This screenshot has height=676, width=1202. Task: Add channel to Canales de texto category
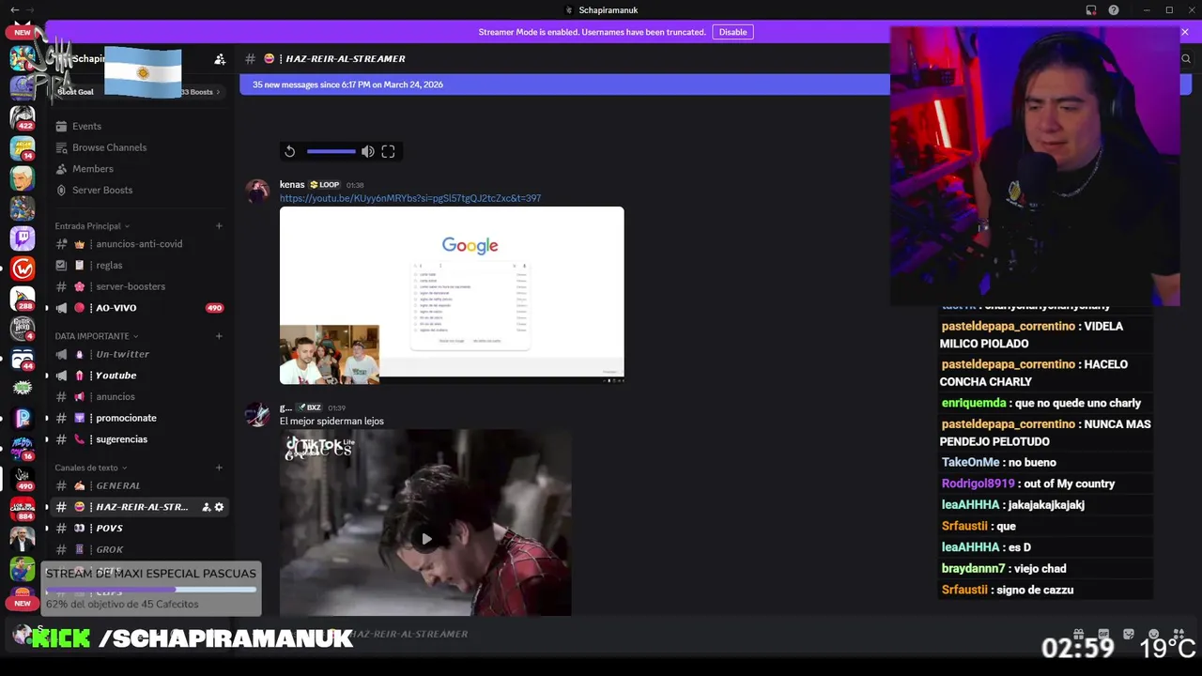[219, 468]
